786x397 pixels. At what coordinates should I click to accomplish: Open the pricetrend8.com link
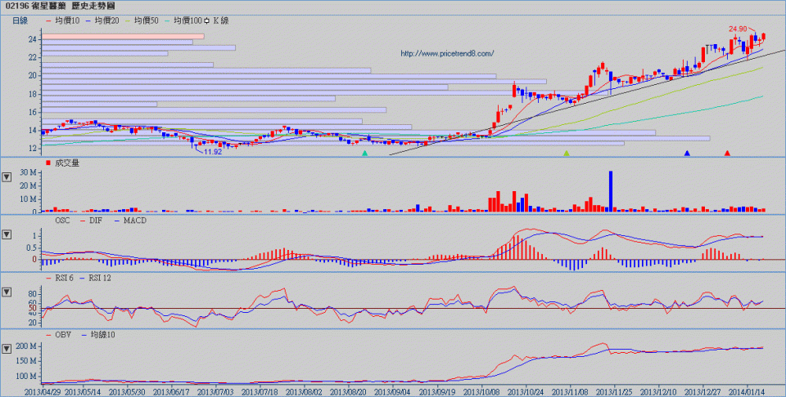click(x=447, y=54)
